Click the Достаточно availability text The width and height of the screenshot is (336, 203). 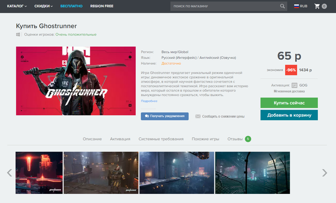tap(171, 63)
